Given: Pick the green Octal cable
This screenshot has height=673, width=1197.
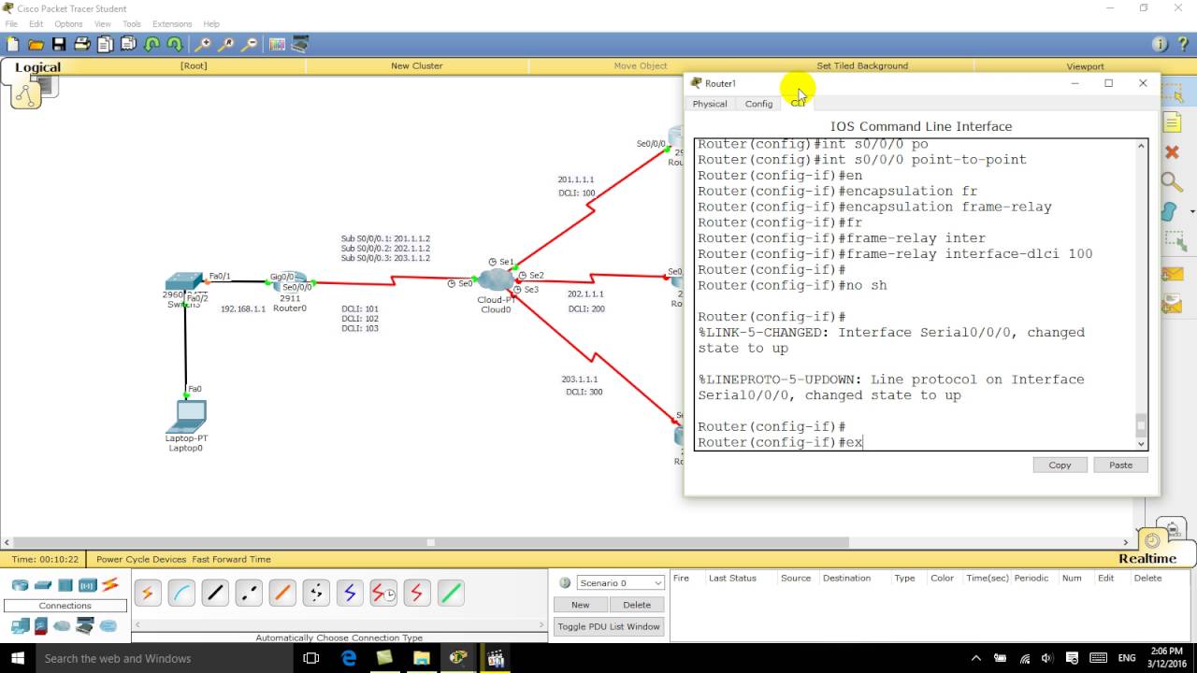Looking at the screenshot, I should (451, 593).
